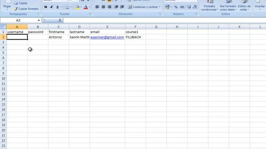This screenshot has height=149, width=266.
Task: Open Número dialog launcher
Action: [196, 14]
